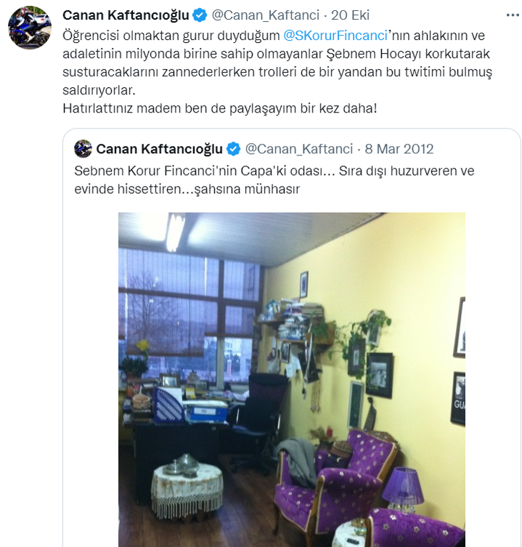The image size is (522, 547).
Task: Click the black office chair in the photo
Action: coord(257,417)
